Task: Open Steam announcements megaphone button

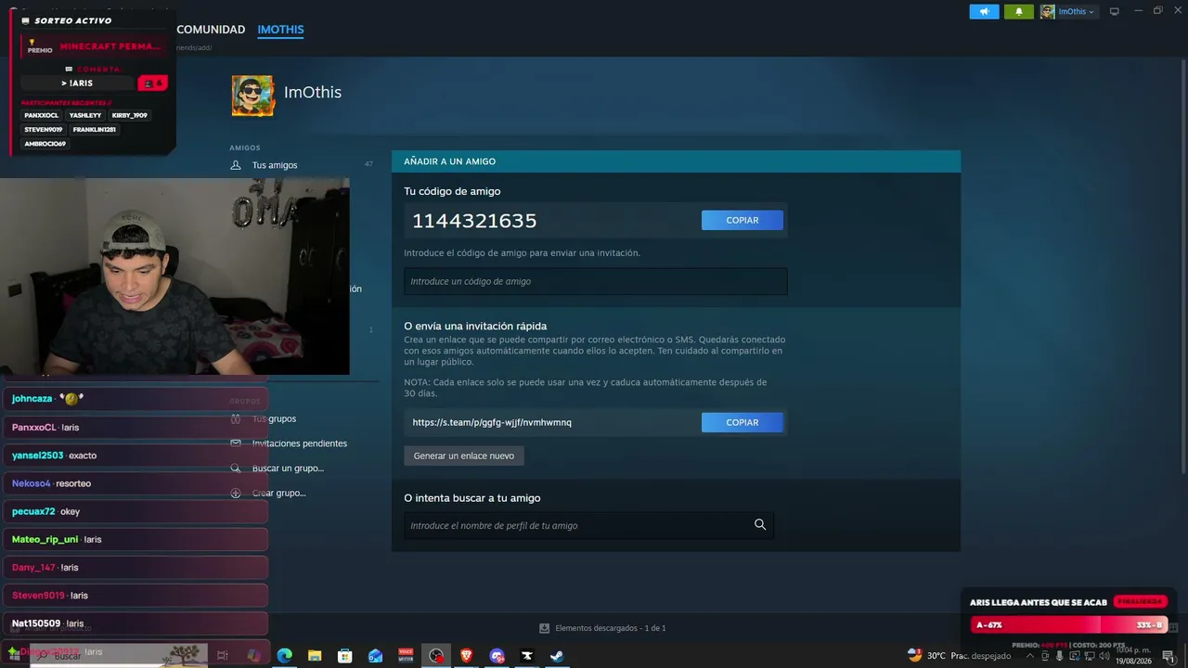Action: point(984,11)
